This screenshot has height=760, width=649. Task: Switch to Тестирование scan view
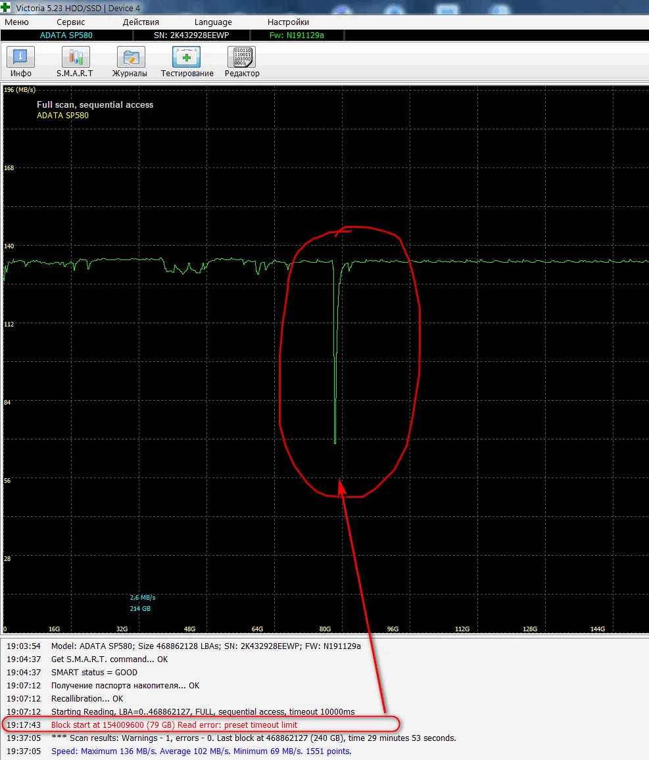pos(187,62)
